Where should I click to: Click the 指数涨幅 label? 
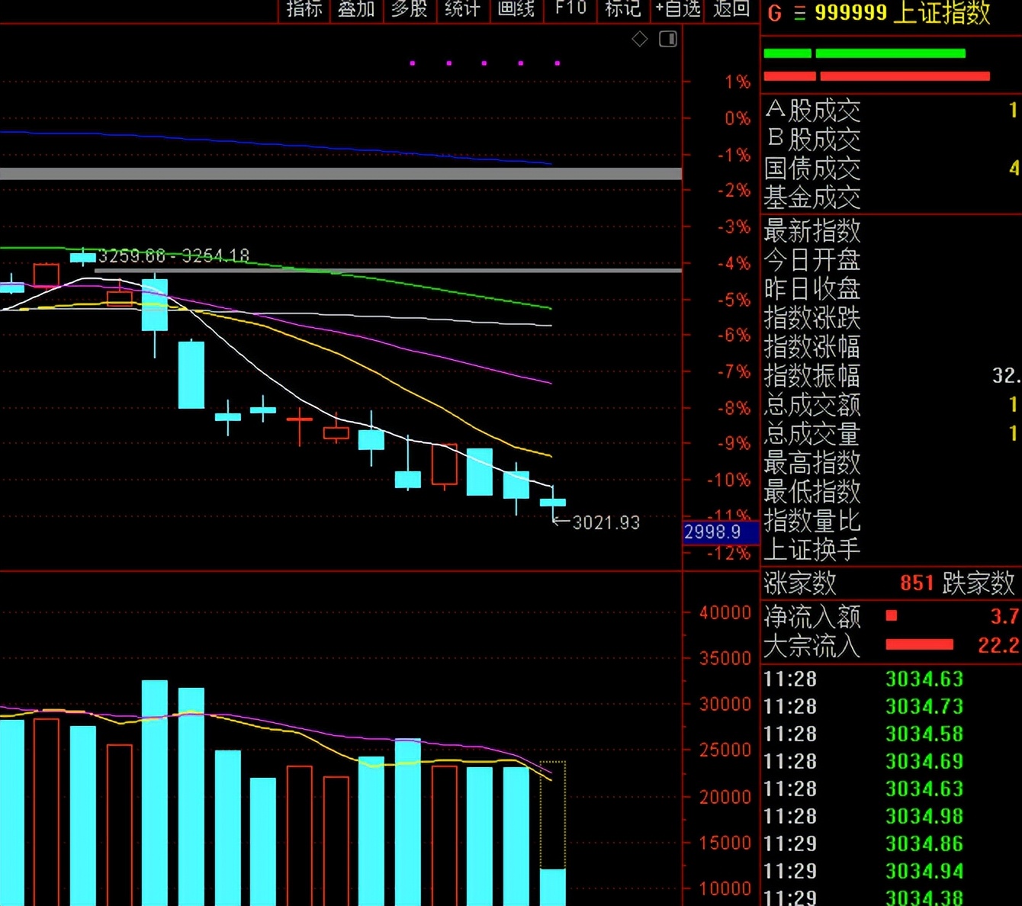pyautogui.click(x=812, y=347)
